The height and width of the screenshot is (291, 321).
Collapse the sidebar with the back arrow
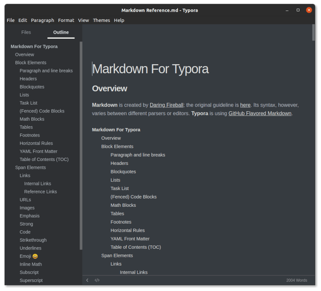click(87, 280)
